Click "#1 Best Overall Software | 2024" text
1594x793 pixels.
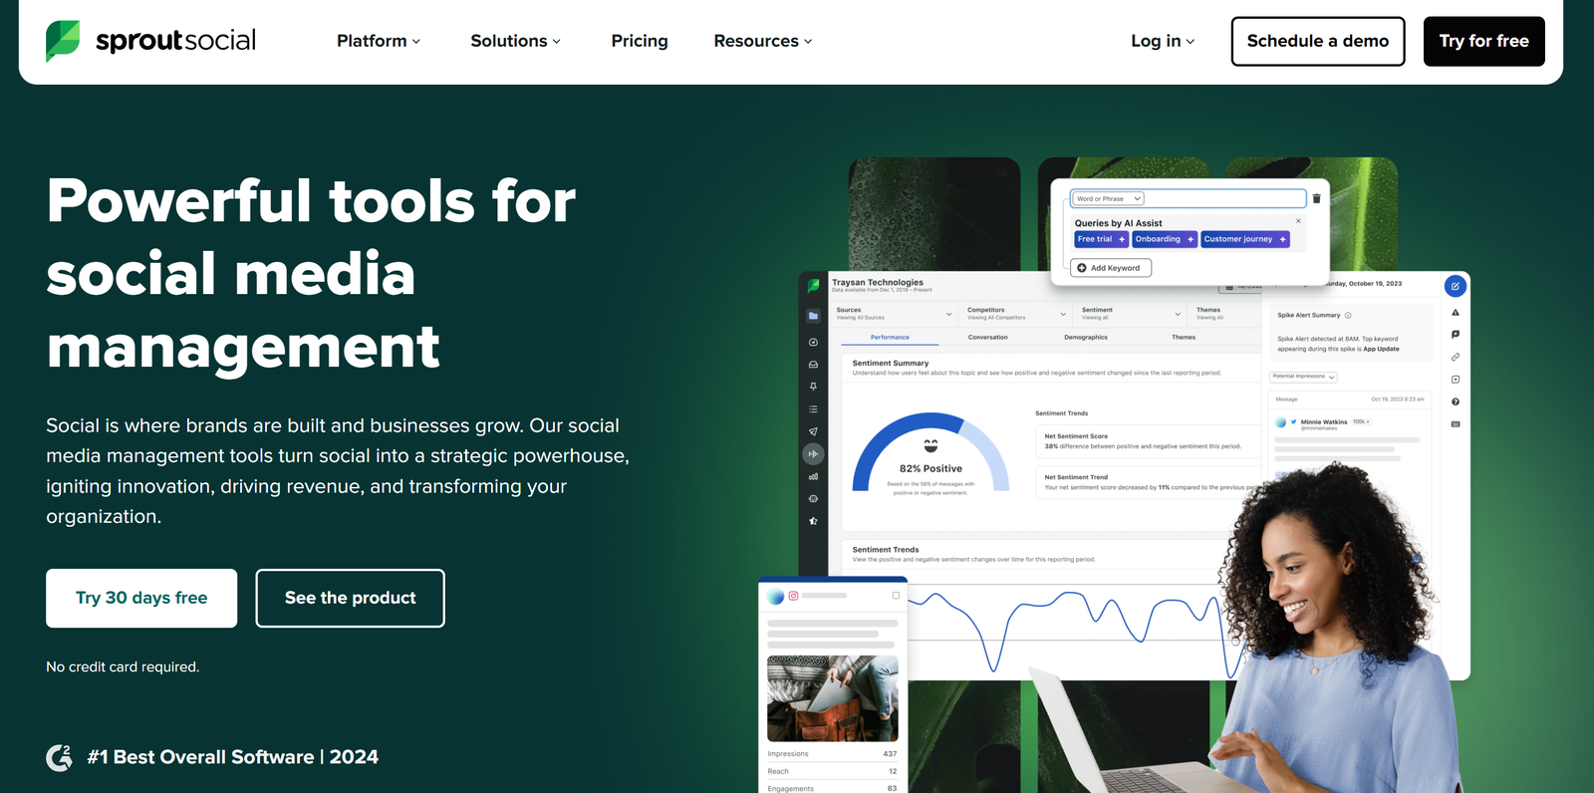(233, 757)
